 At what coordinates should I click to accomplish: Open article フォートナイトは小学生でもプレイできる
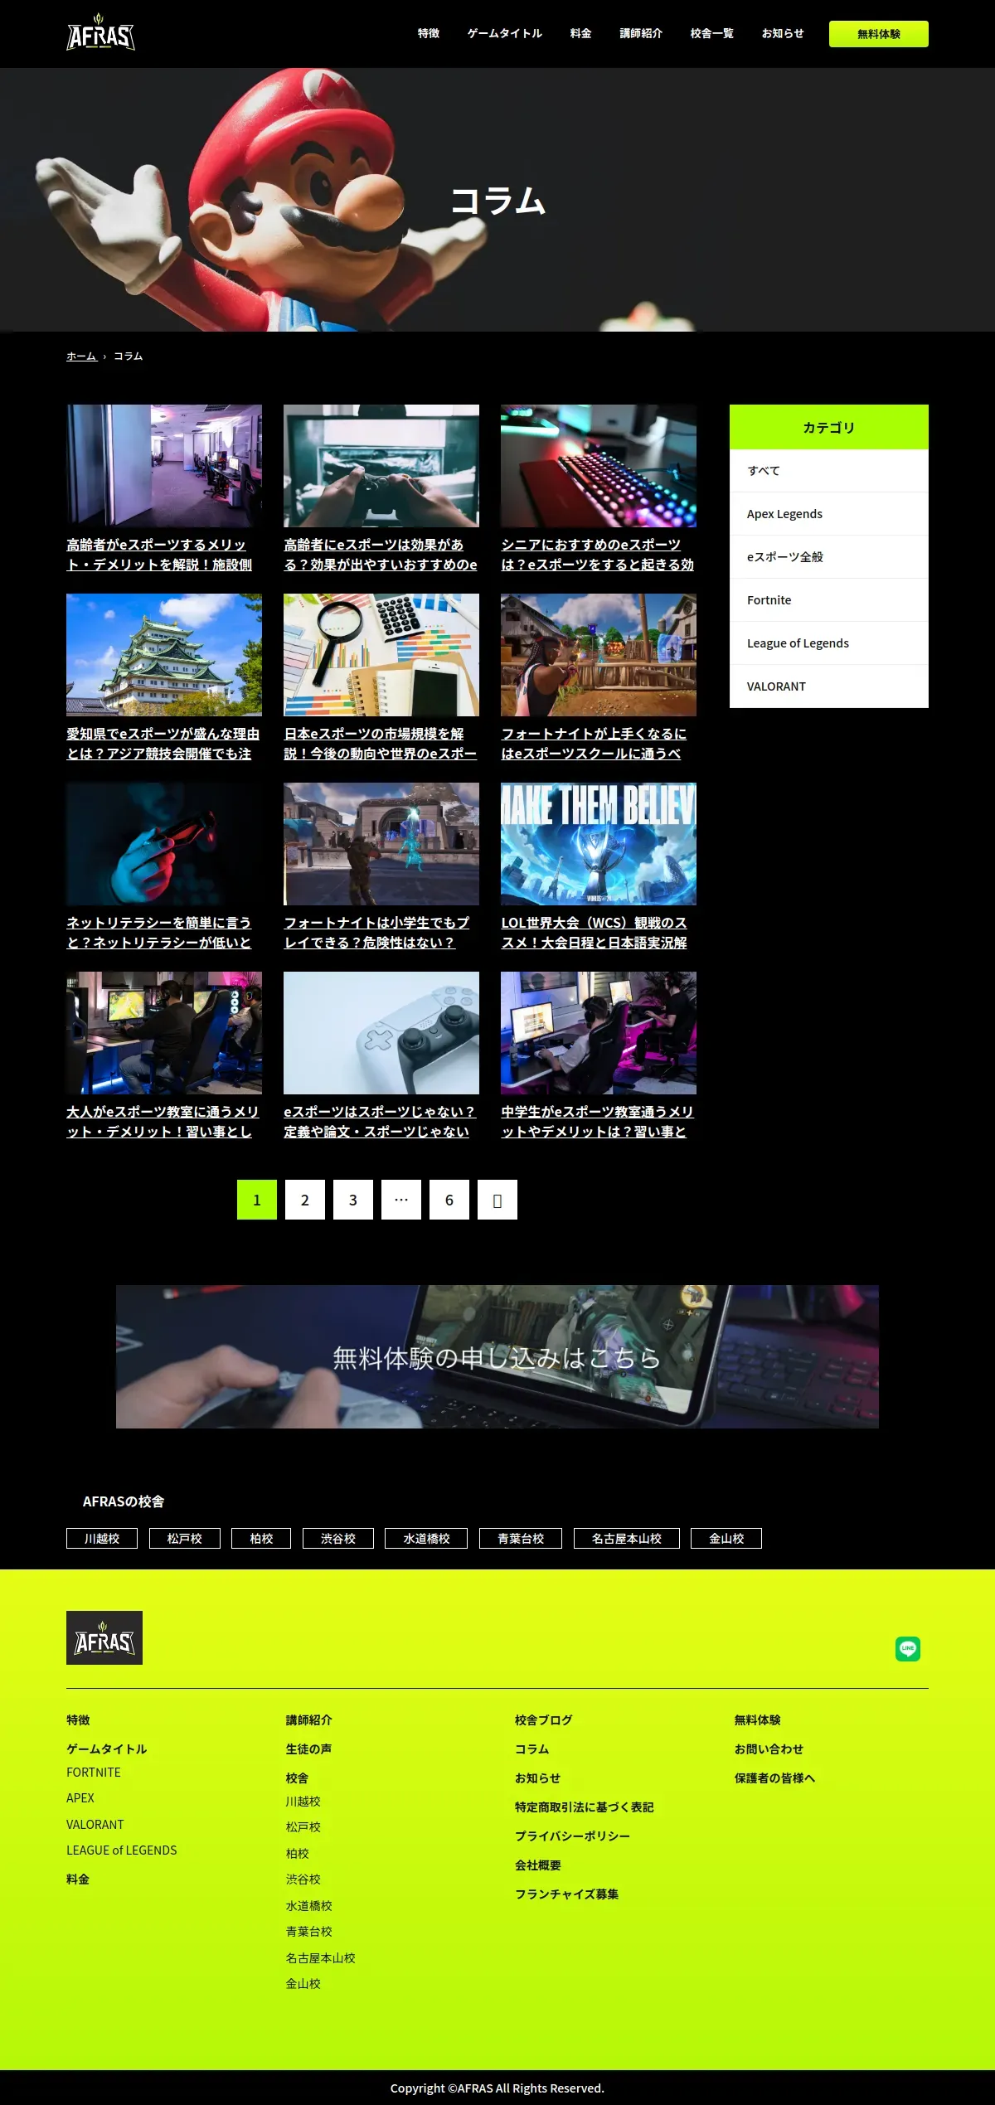(376, 933)
